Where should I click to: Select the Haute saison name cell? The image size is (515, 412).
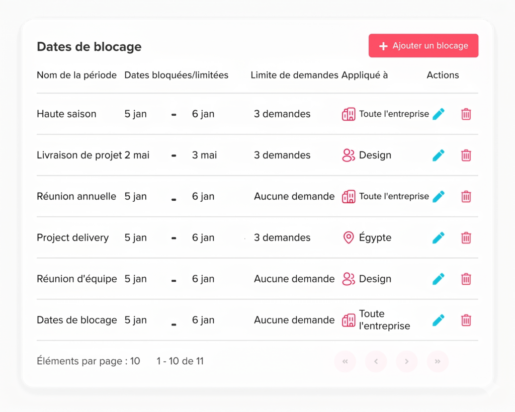(66, 114)
